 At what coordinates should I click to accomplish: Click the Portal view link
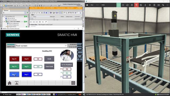(7, 94)
